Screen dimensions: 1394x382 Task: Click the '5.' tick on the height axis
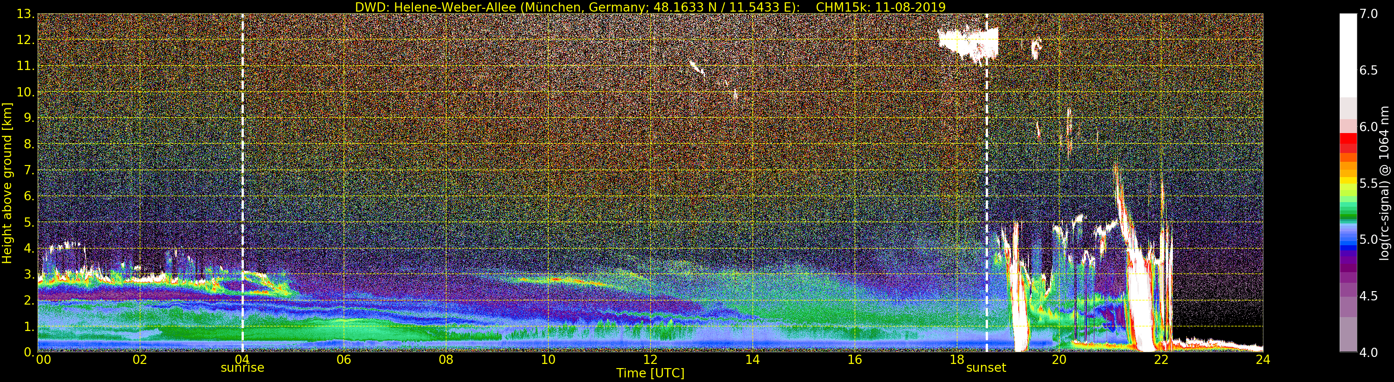29,222
